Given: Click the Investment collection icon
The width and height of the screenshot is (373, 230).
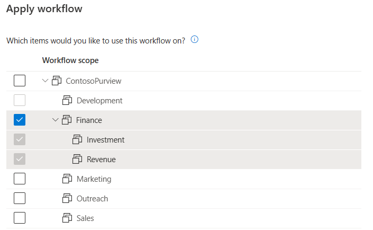Looking at the screenshot, I should [x=77, y=139].
